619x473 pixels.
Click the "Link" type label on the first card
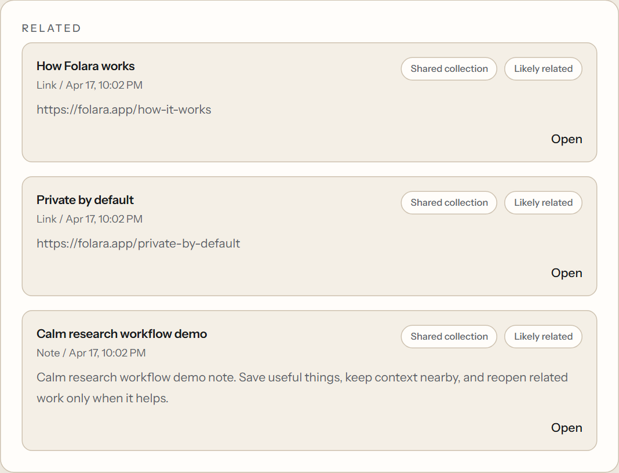tap(46, 85)
